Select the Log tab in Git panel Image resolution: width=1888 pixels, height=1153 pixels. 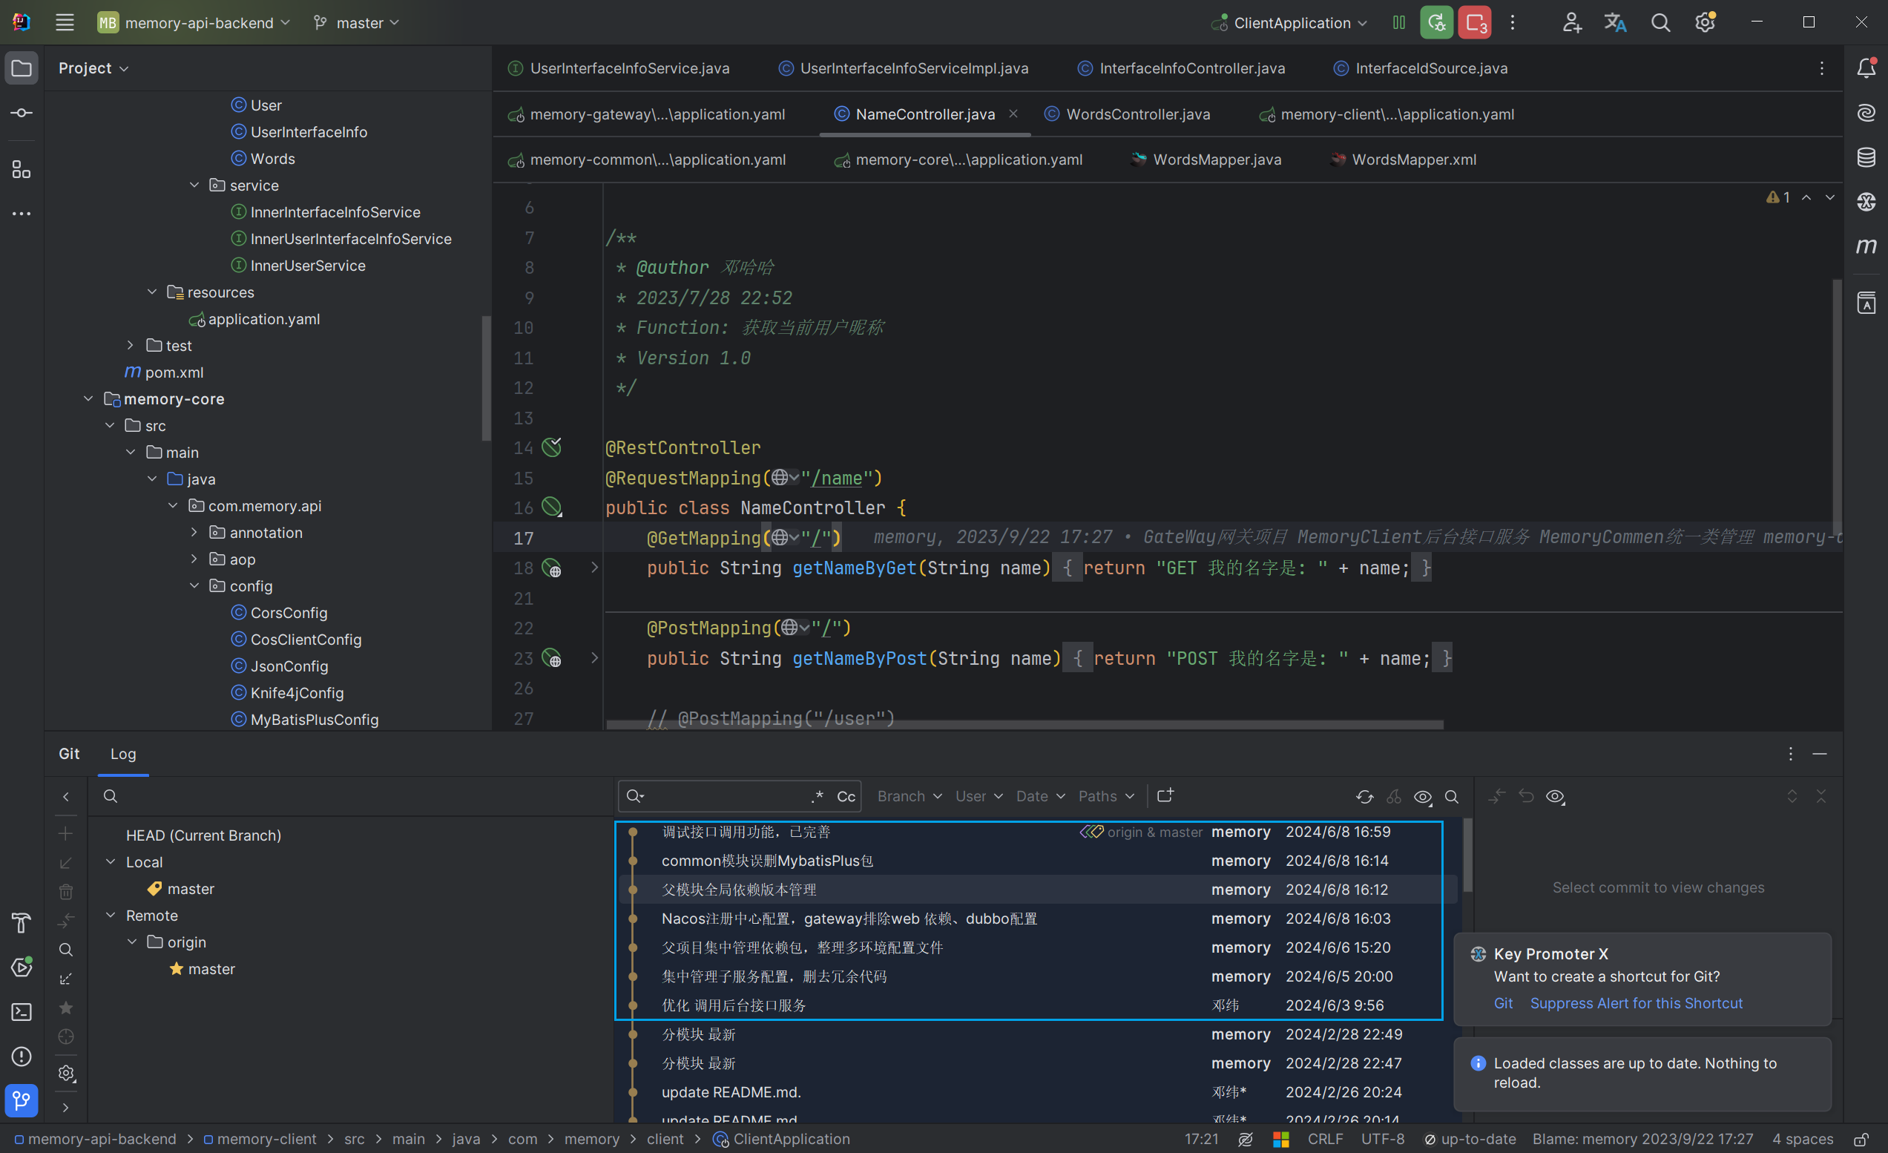click(x=123, y=754)
